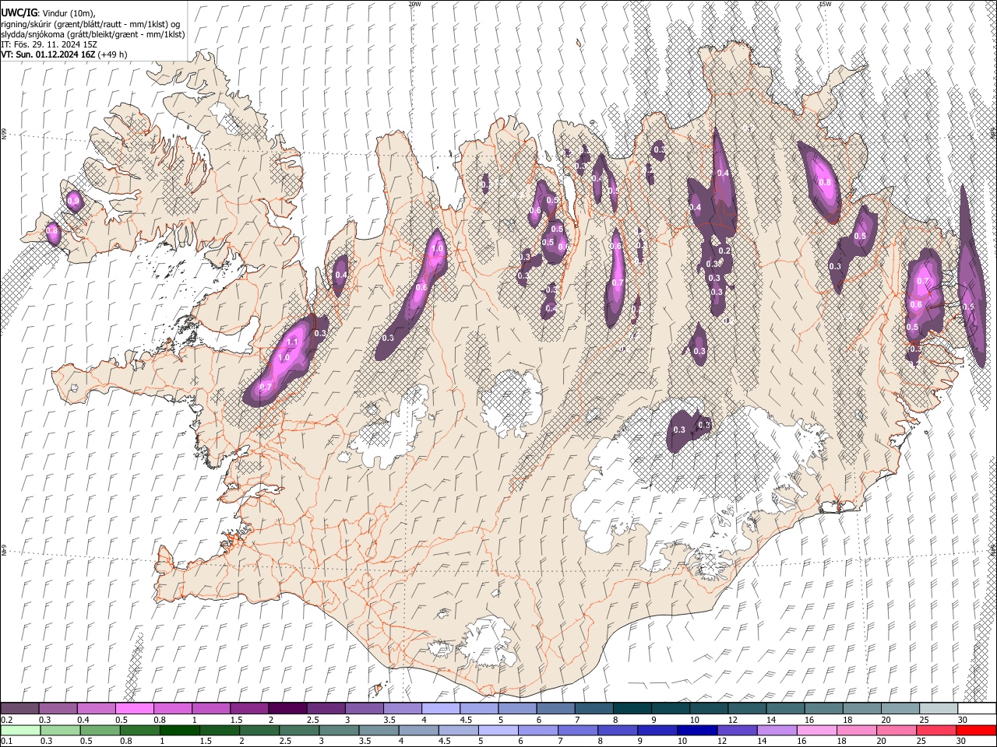
Task: Click the 20W longitude label at top
Action: coord(415,4)
